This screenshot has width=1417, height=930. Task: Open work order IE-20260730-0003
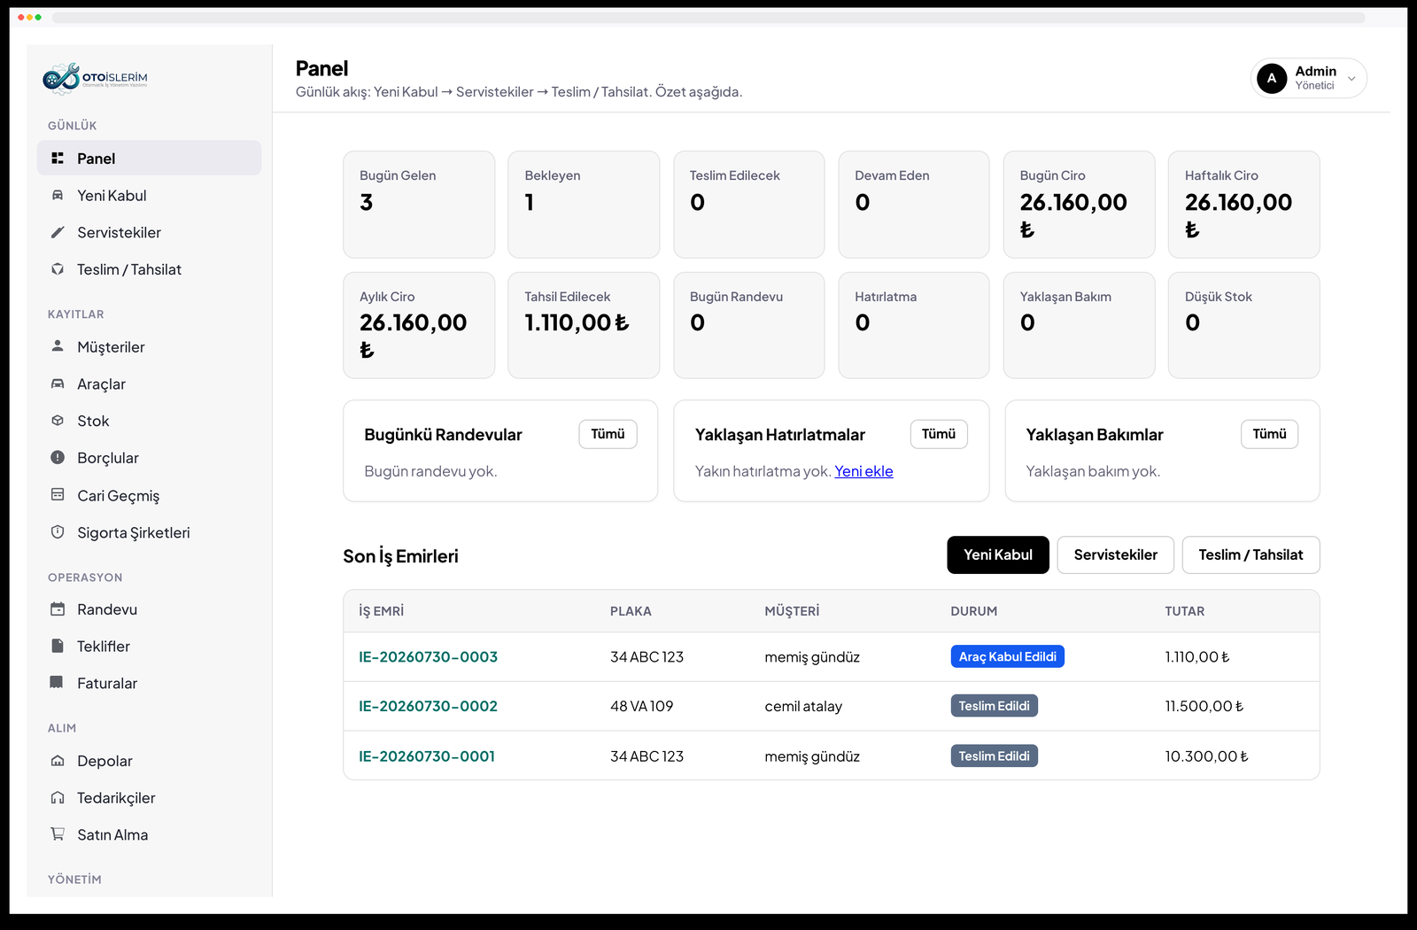click(x=428, y=656)
